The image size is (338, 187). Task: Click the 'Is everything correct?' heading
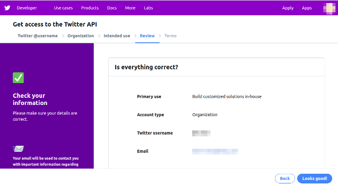tap(146, 67)
